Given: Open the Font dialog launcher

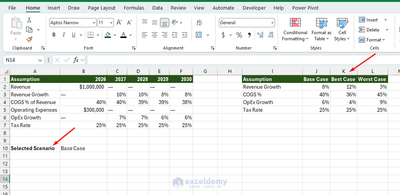Looking at the screenshot, I should click(134, 48).
